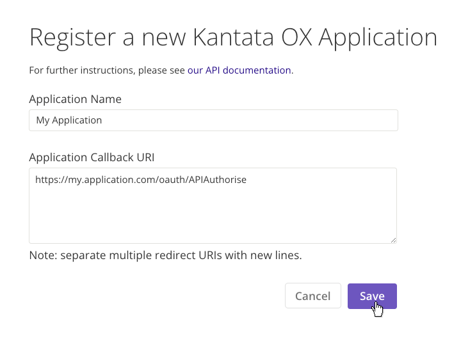Select the page heading 'Register a new Kantata OX Application'
The image size is (461, 341).
(233, 37)
